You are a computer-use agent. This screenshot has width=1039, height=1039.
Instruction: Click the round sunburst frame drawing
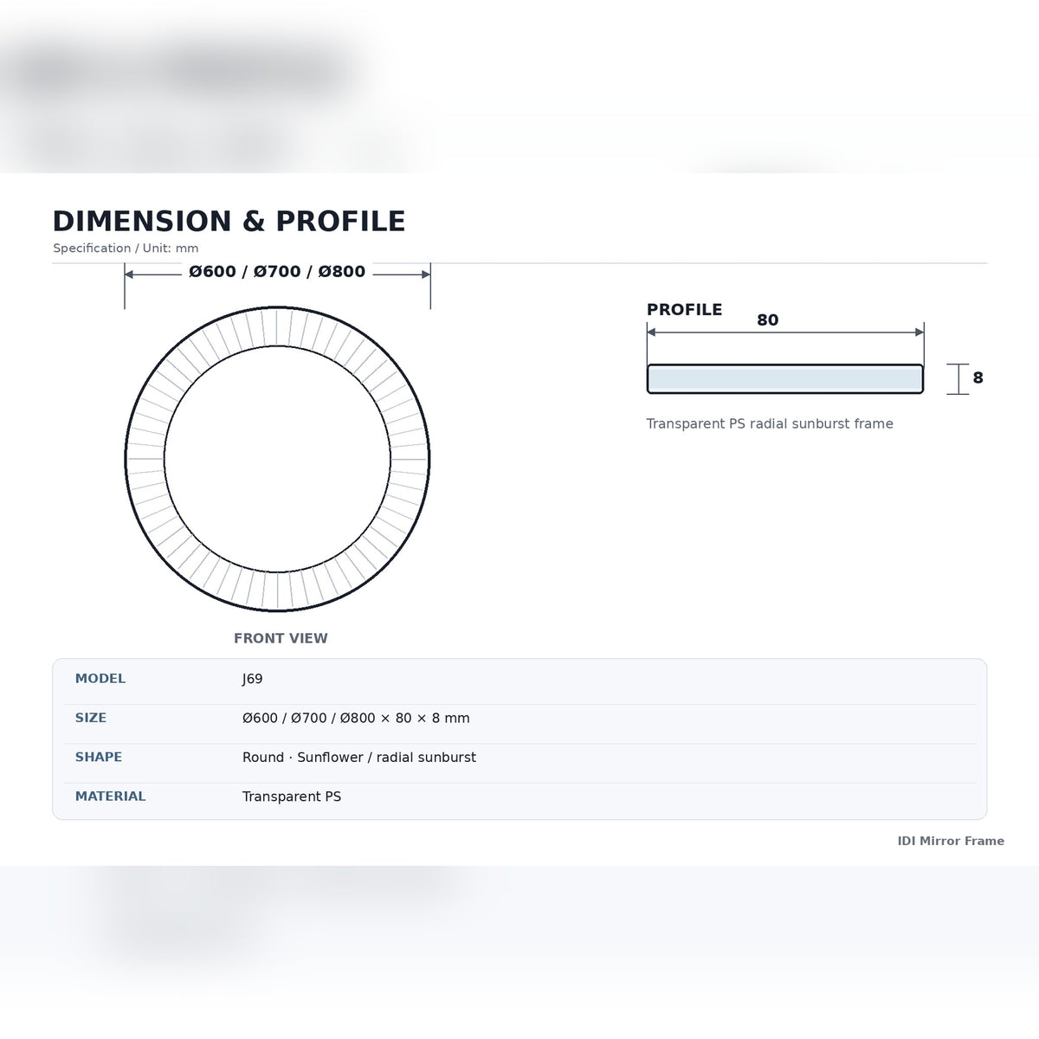coord(277,459)
